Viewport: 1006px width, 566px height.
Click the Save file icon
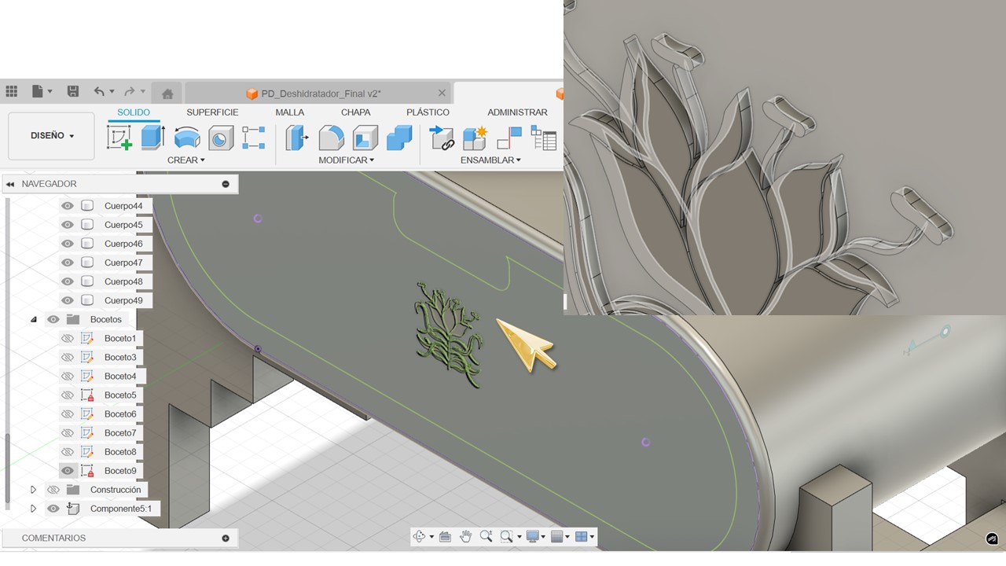pyautogui.click(x=73, y=92)
